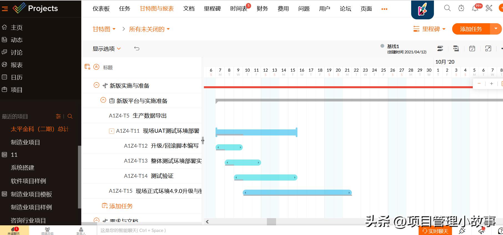Open the search magnifier in top bar
This screenshot has height=235, width=503.
[x=447, y=8]
